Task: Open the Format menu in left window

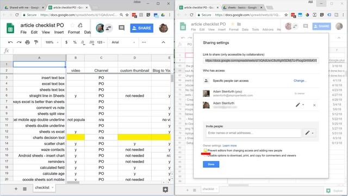Action: pyautogui.click(x=74, y=32)
